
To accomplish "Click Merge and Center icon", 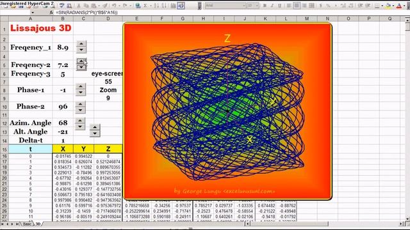I will tap(312, 6).
